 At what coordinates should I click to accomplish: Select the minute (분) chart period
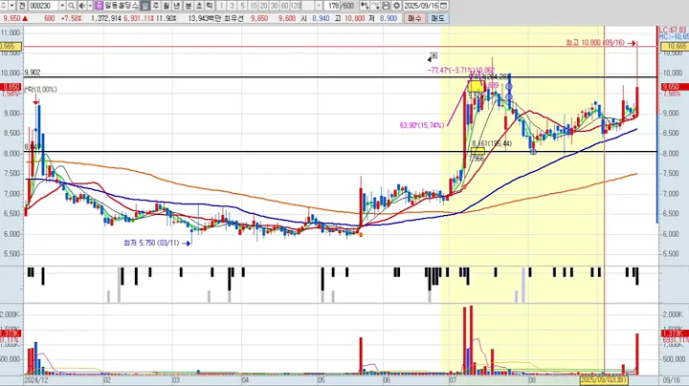click(189, 6)
